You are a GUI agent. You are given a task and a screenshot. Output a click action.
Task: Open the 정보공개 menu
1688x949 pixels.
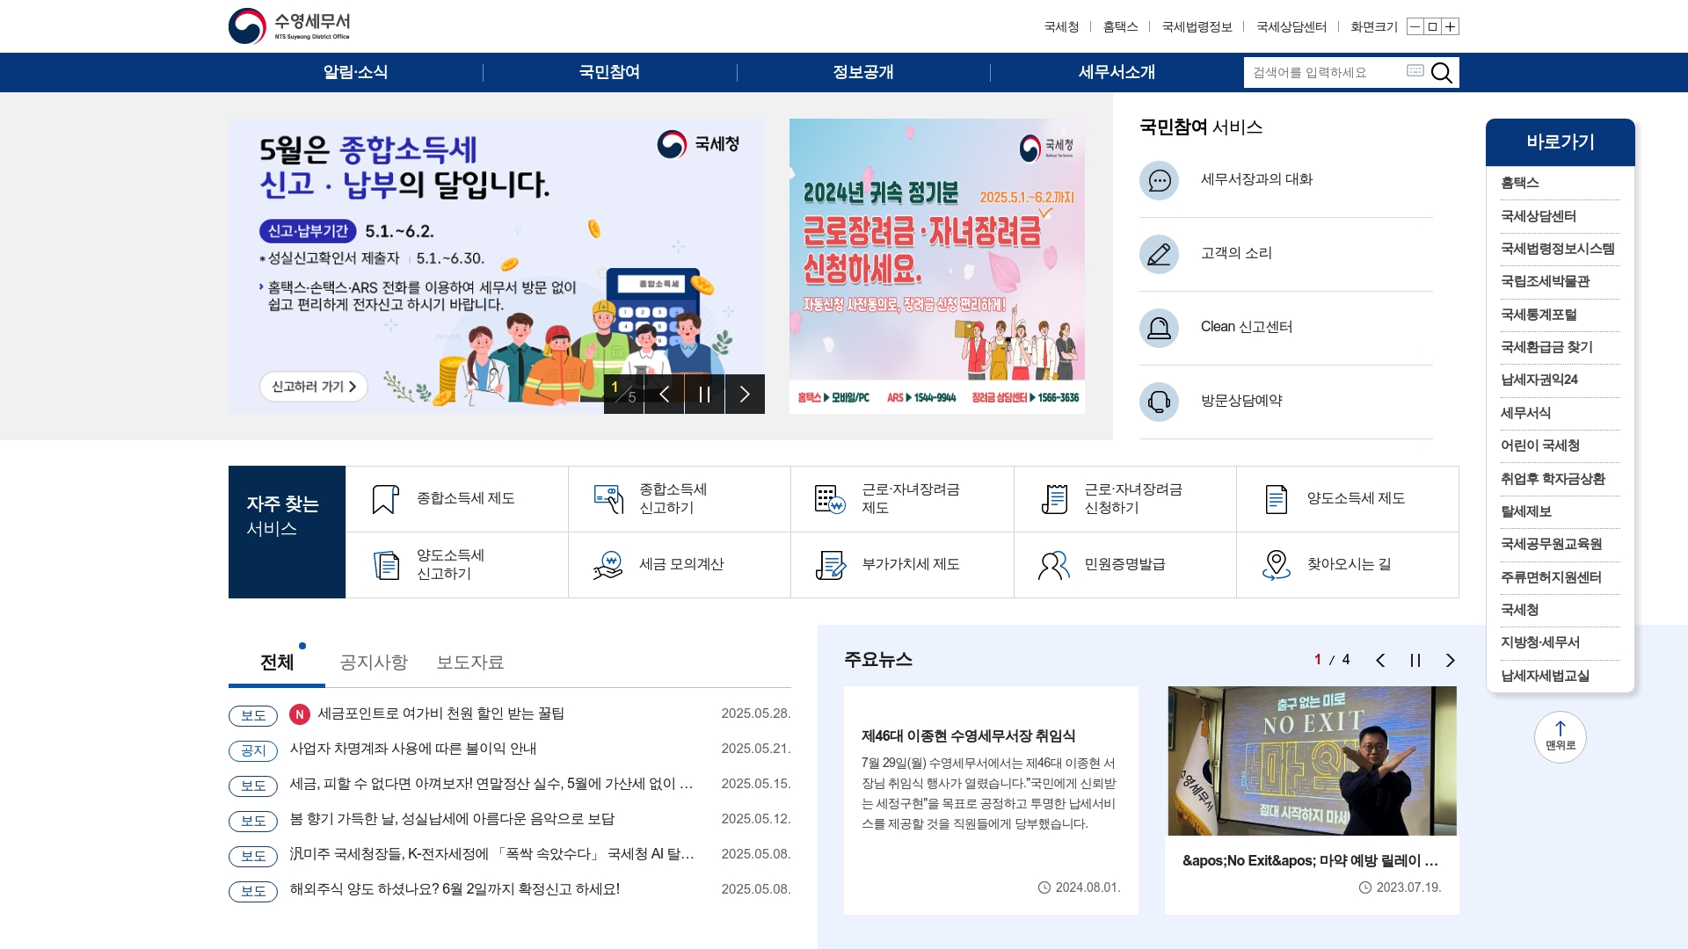click(863, 72)
